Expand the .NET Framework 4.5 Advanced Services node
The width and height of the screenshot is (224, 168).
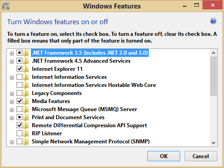(12, 61)
